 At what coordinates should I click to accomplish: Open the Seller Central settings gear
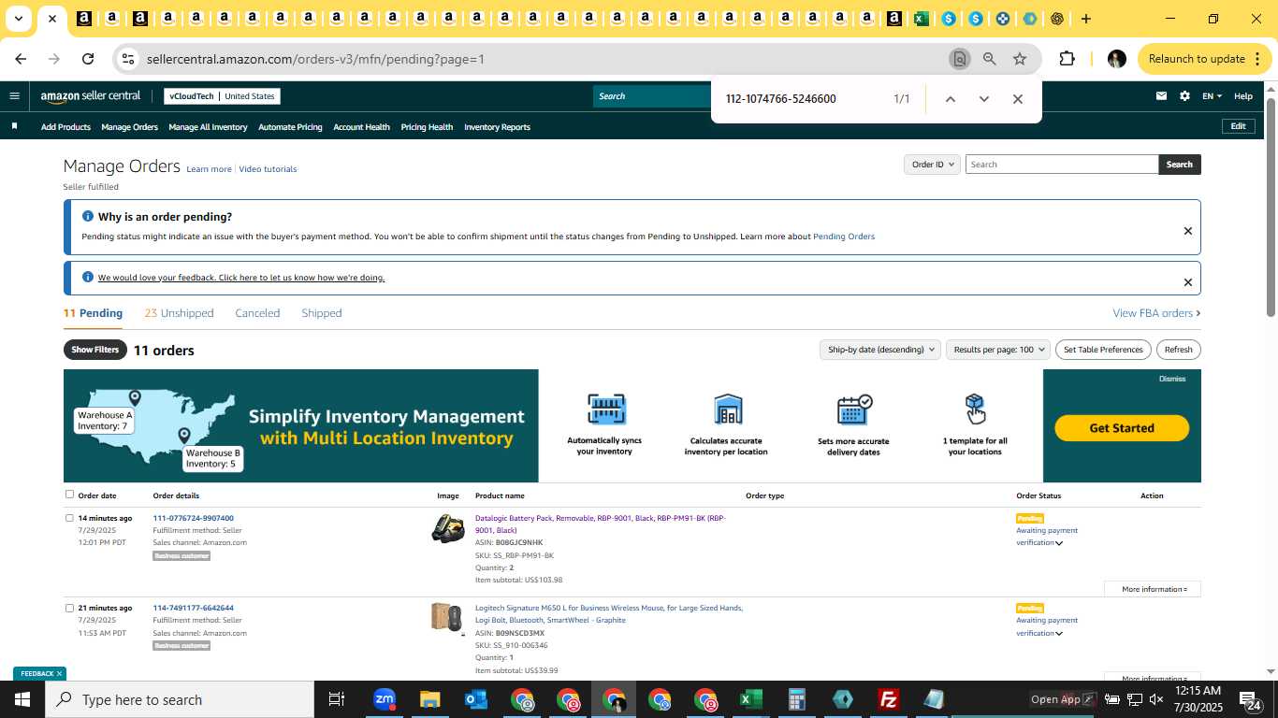1184,95
